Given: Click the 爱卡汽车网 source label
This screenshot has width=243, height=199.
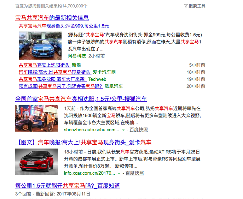Looking at the screenshot, I should (104, 72).
